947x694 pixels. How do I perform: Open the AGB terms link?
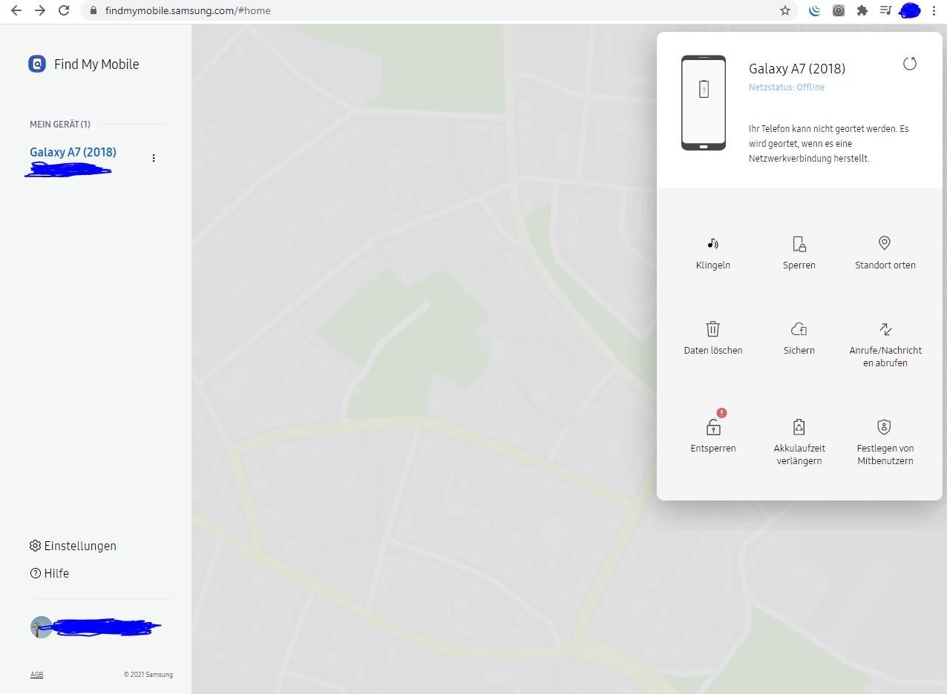tap(36, 675)
